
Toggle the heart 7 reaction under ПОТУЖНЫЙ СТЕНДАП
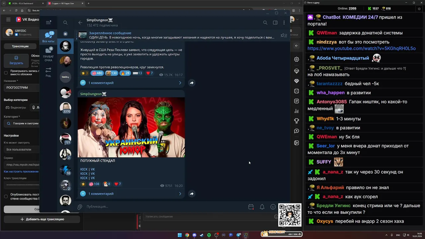pos(118,184)
